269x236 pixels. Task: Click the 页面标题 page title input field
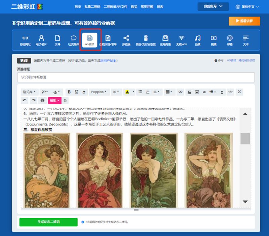point(136,77)
